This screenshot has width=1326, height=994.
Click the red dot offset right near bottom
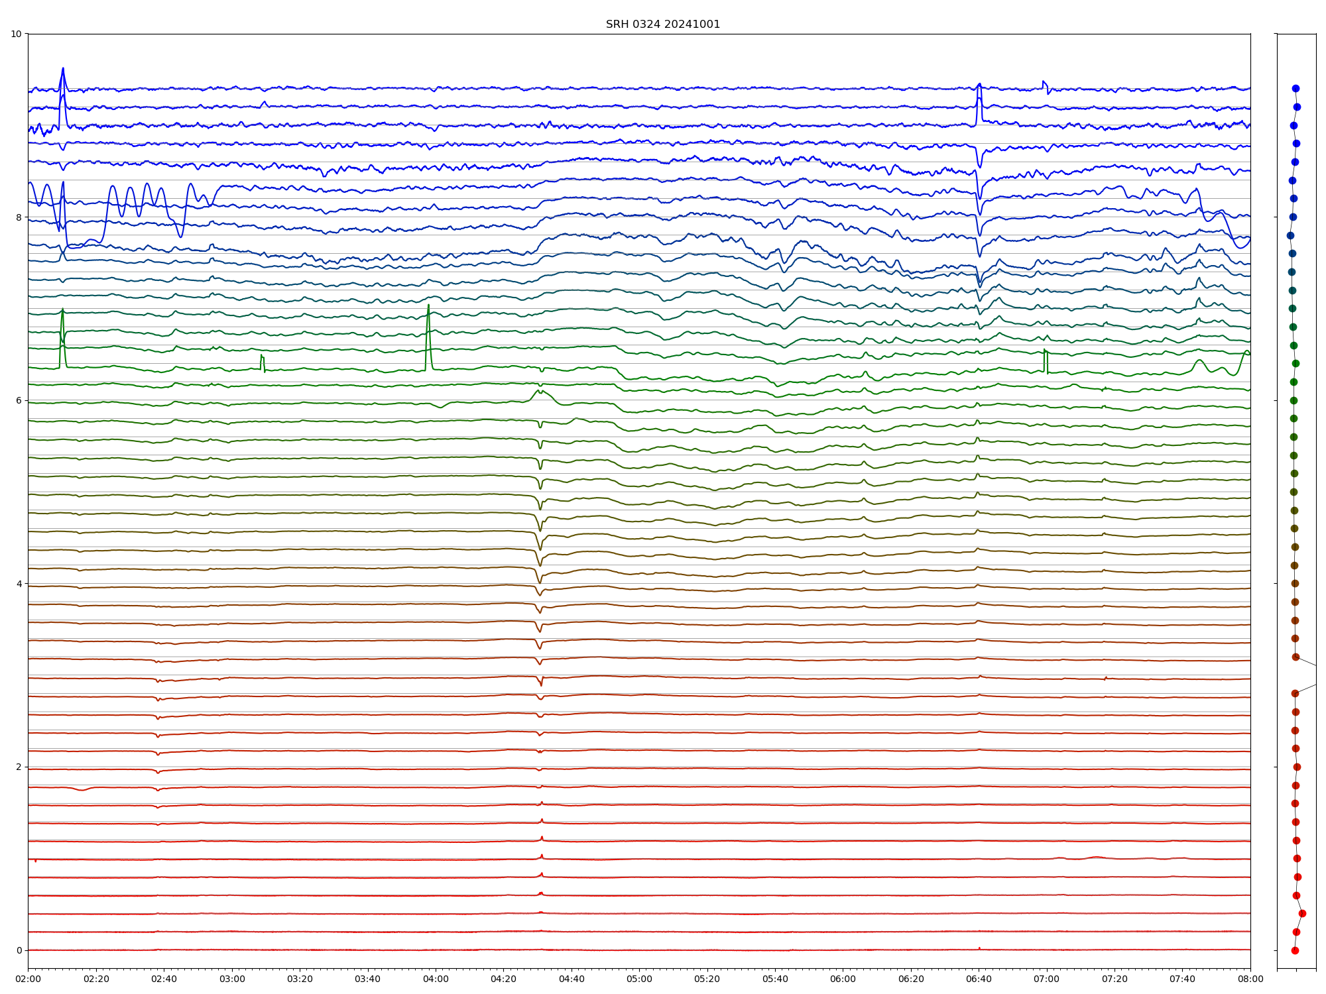pos(1302,913)
